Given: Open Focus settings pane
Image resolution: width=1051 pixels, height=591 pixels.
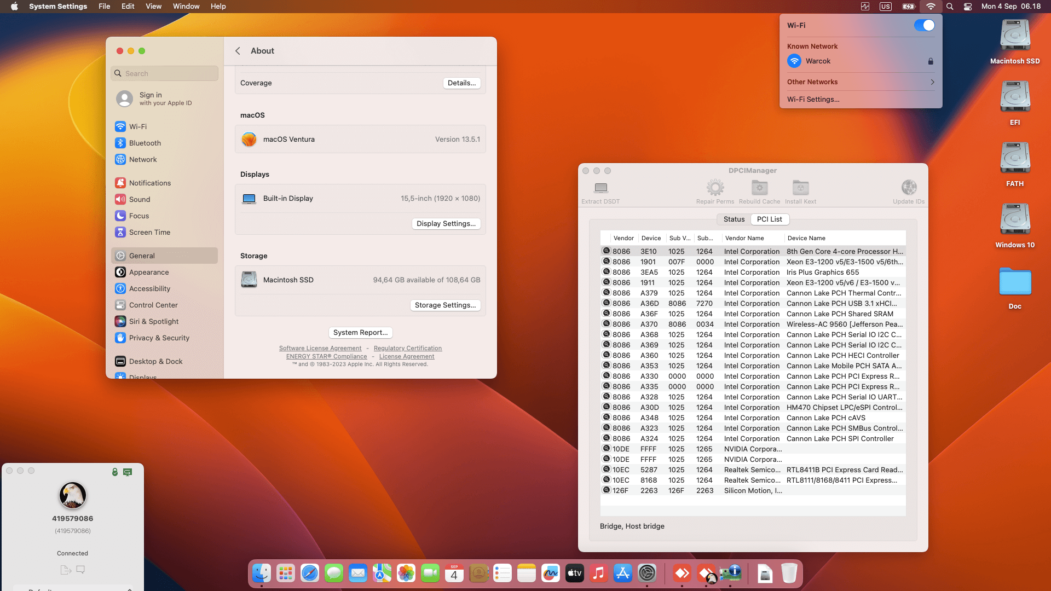Looking at the screenshot, I should coord(165,216).
